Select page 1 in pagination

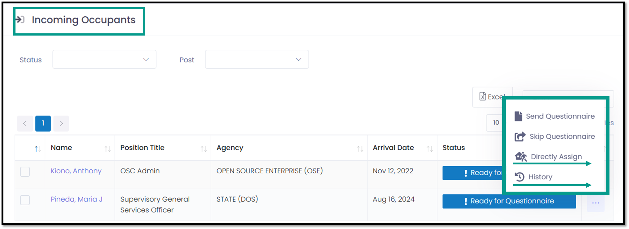tap(43, 123)
